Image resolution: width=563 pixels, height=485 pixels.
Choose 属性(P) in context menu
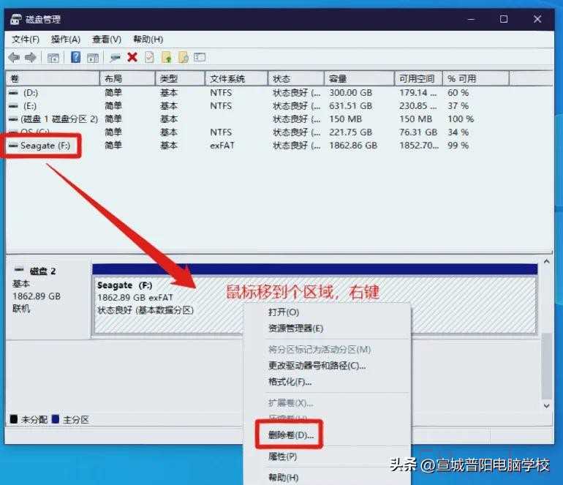282,456
